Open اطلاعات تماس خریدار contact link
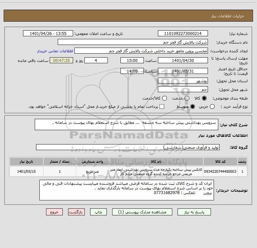The height and width of the screenshot is (248, 257). click(55, 51)
